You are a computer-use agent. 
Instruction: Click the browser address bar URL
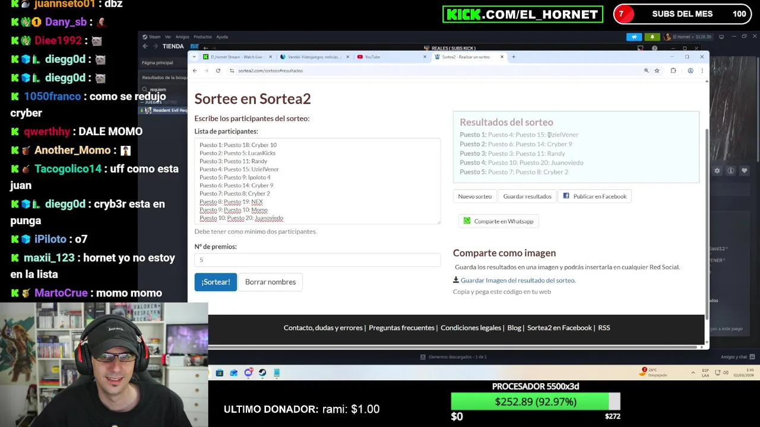coord(270,71)
